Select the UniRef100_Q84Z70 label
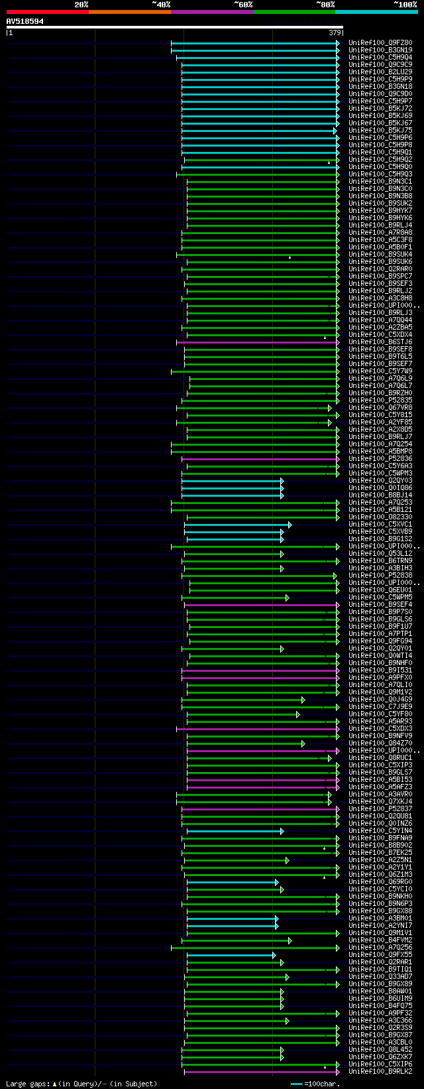 point(380,743)
